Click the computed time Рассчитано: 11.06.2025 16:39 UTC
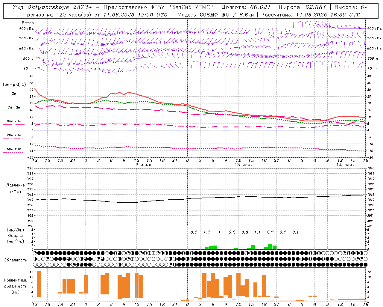Viewport: 383px width, 307px height. tap(311, 15)
